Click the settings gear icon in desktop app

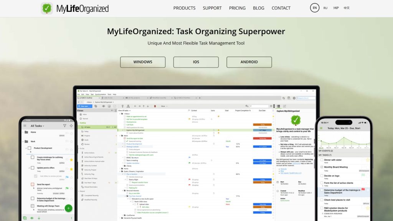[x=294, y=98]
